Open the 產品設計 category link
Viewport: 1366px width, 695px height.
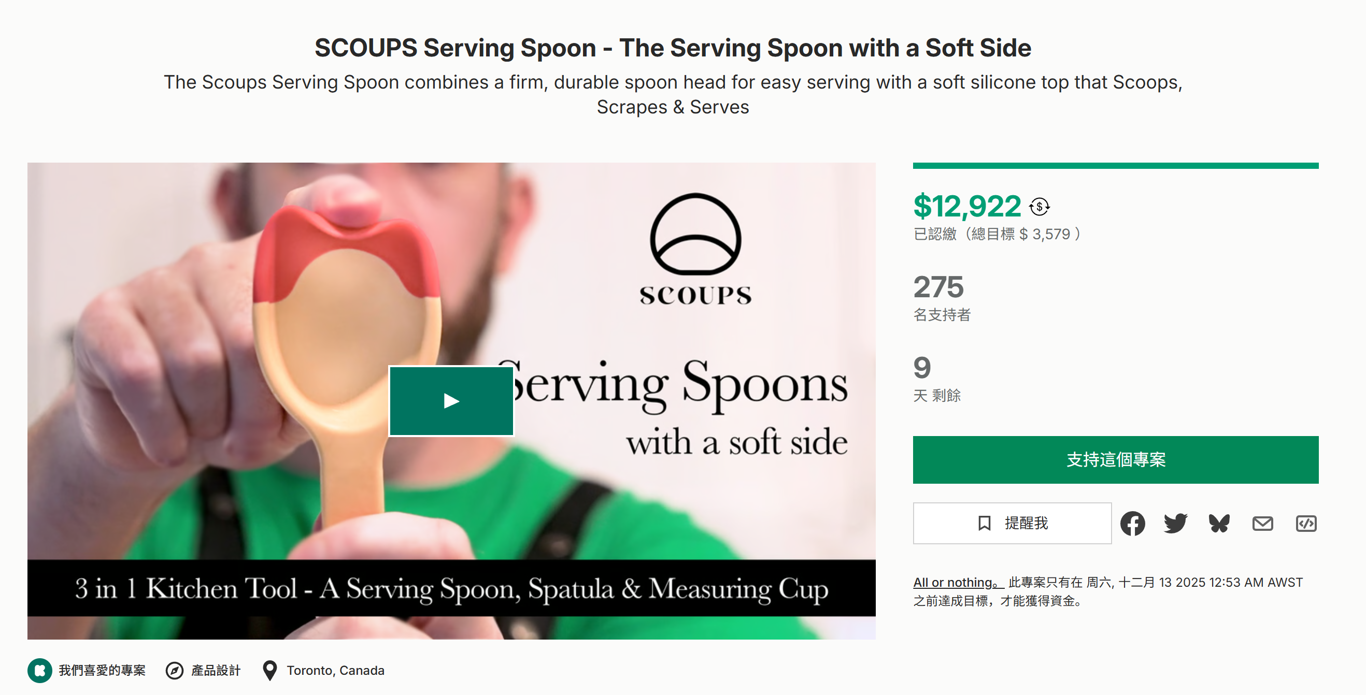click(216, 671)
